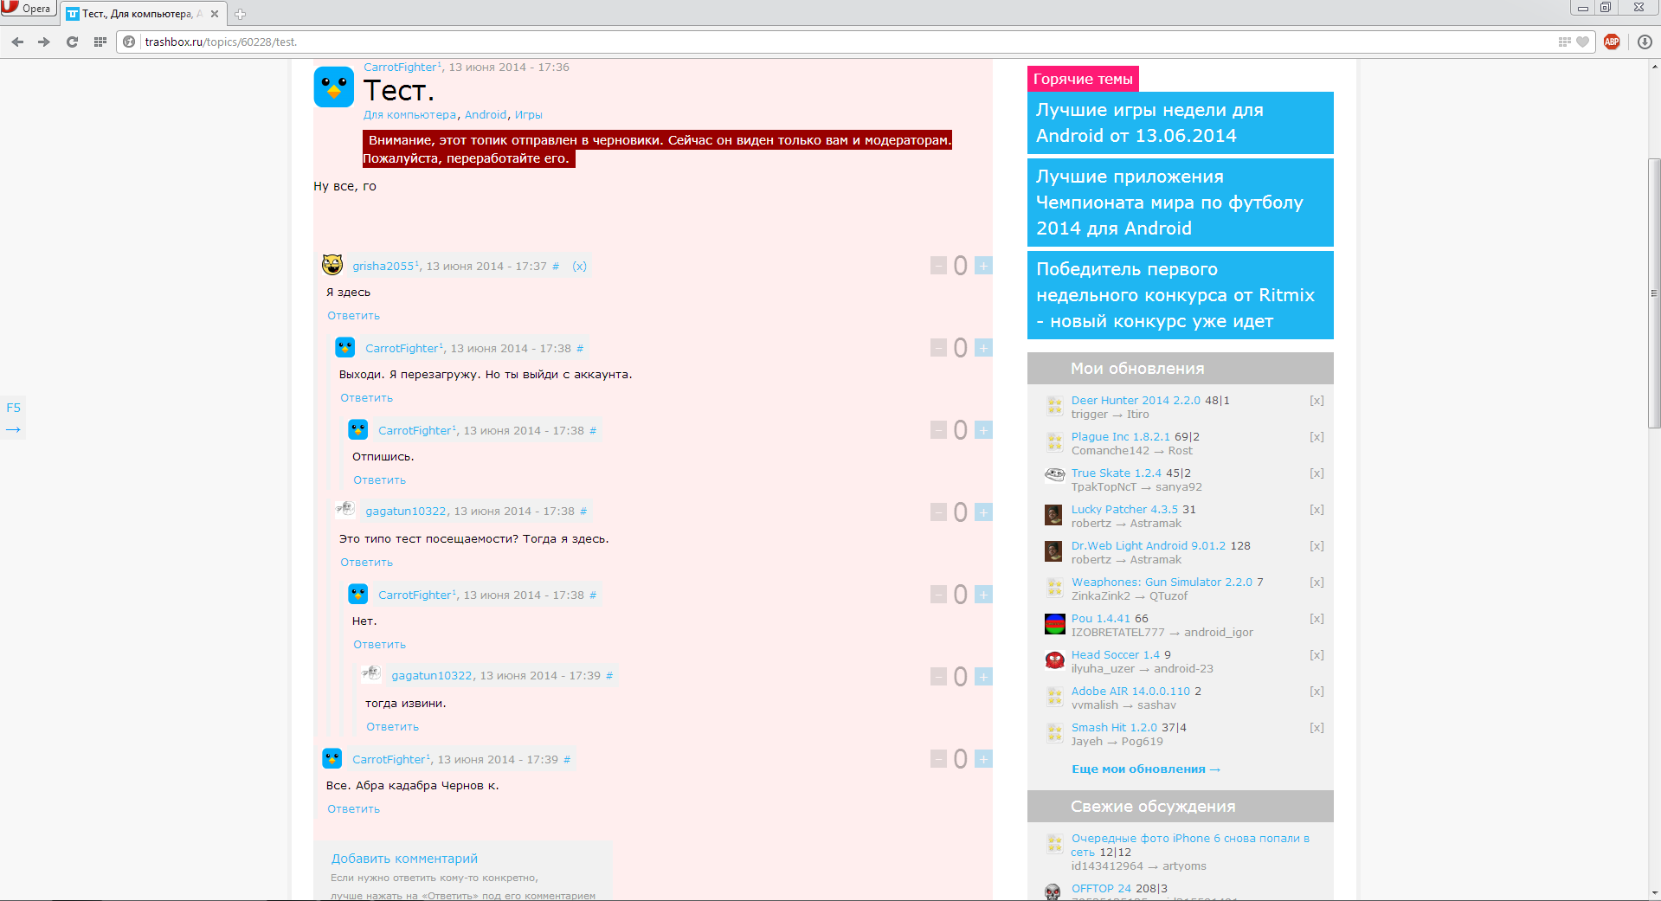Upvote the comment 'Нет.'
This screenshot has height=901, width=1661.
pos(983,595)
